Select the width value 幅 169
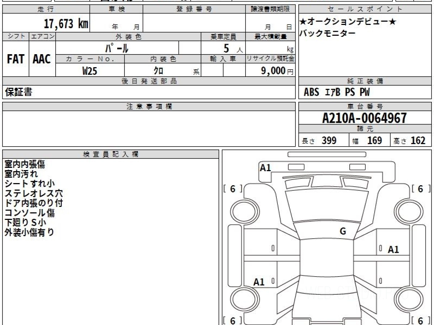This screenshot has height=325, width=434. 367,140
